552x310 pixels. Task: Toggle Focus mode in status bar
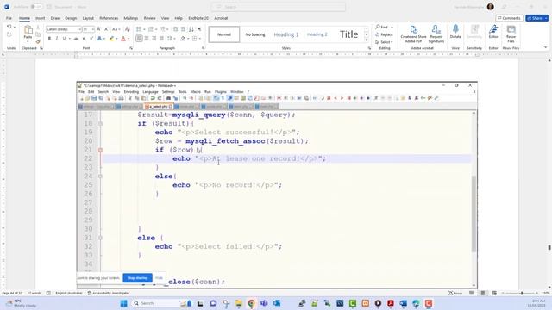(455, 293)
